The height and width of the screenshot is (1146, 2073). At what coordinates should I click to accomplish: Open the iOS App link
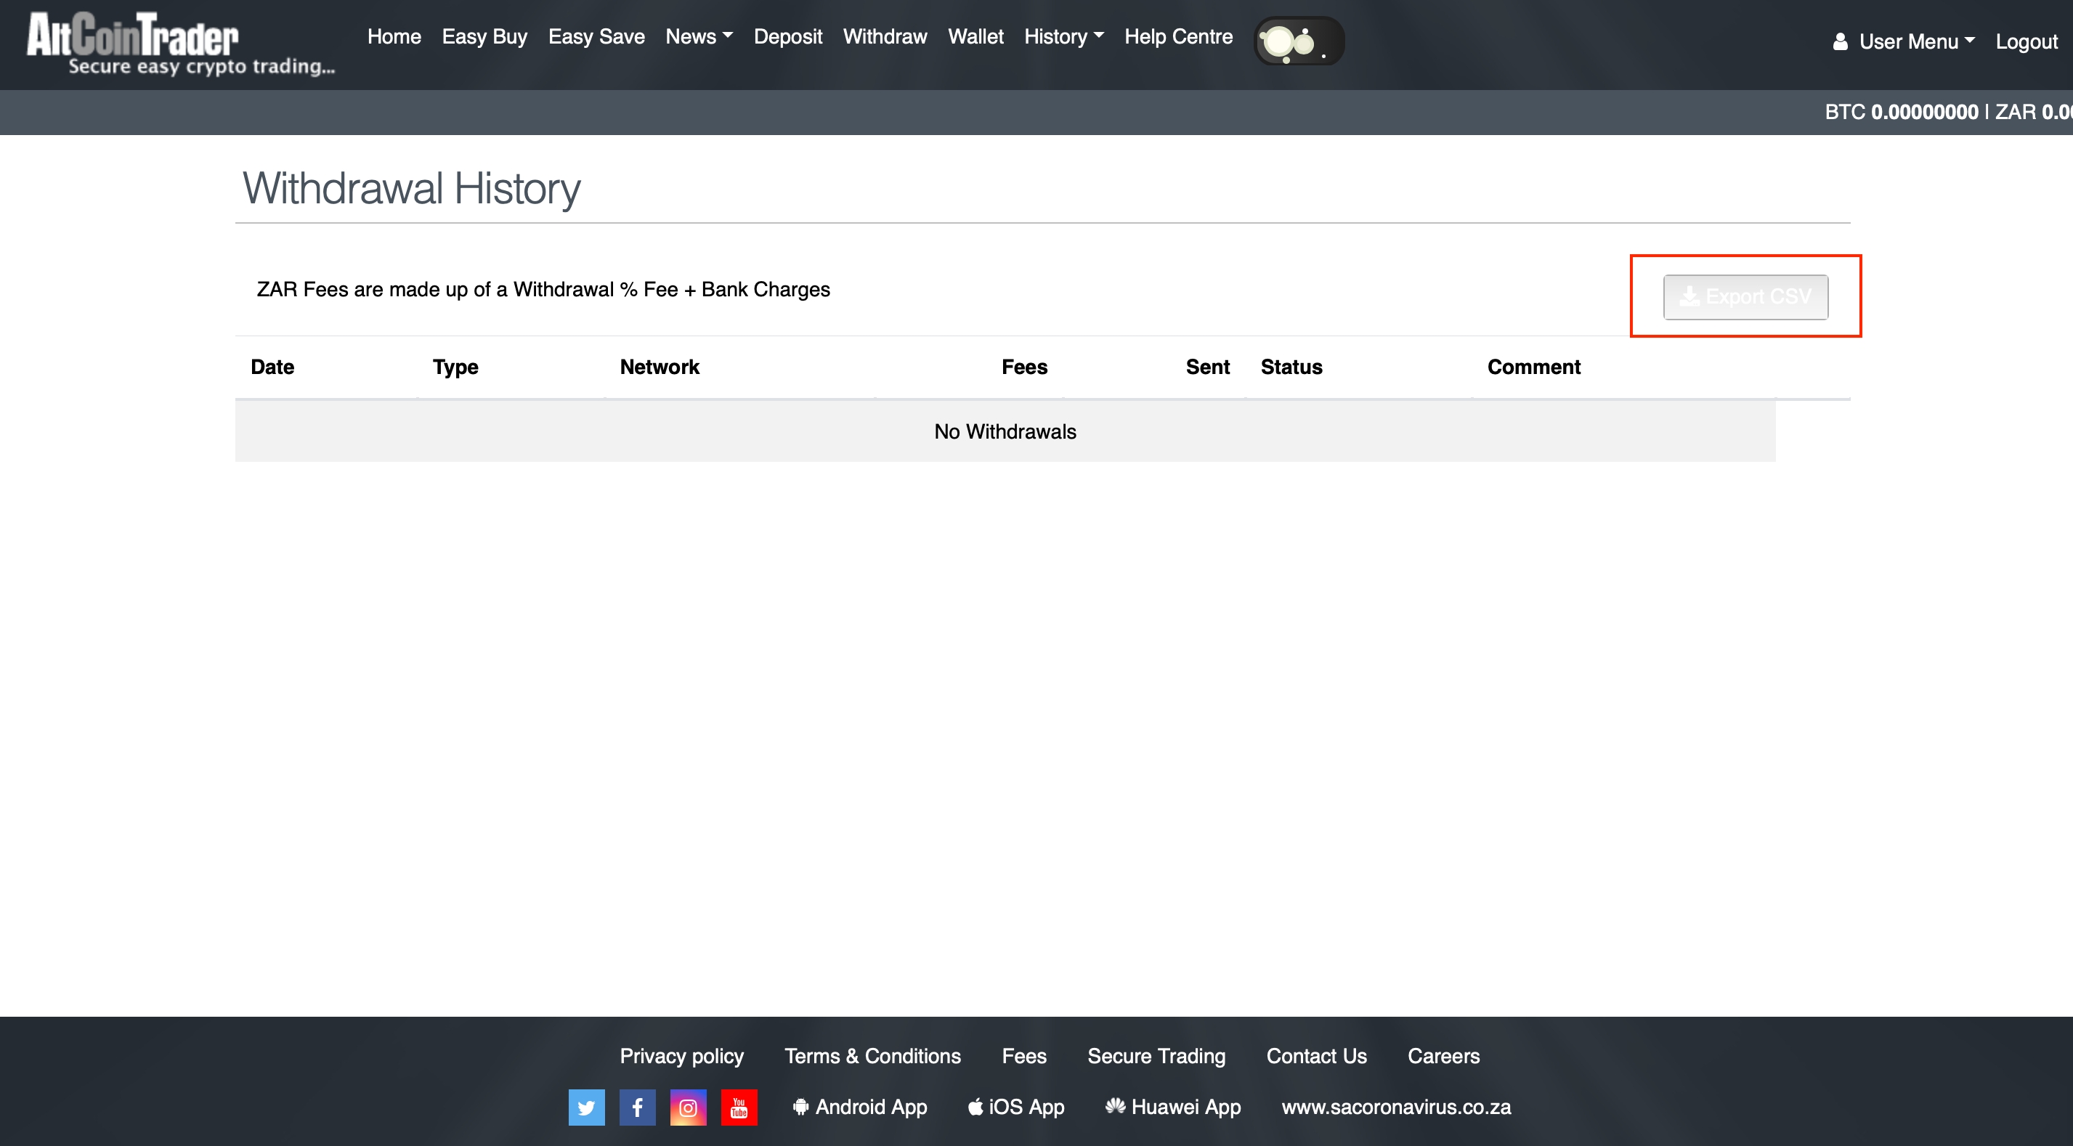[1016, 1108]
